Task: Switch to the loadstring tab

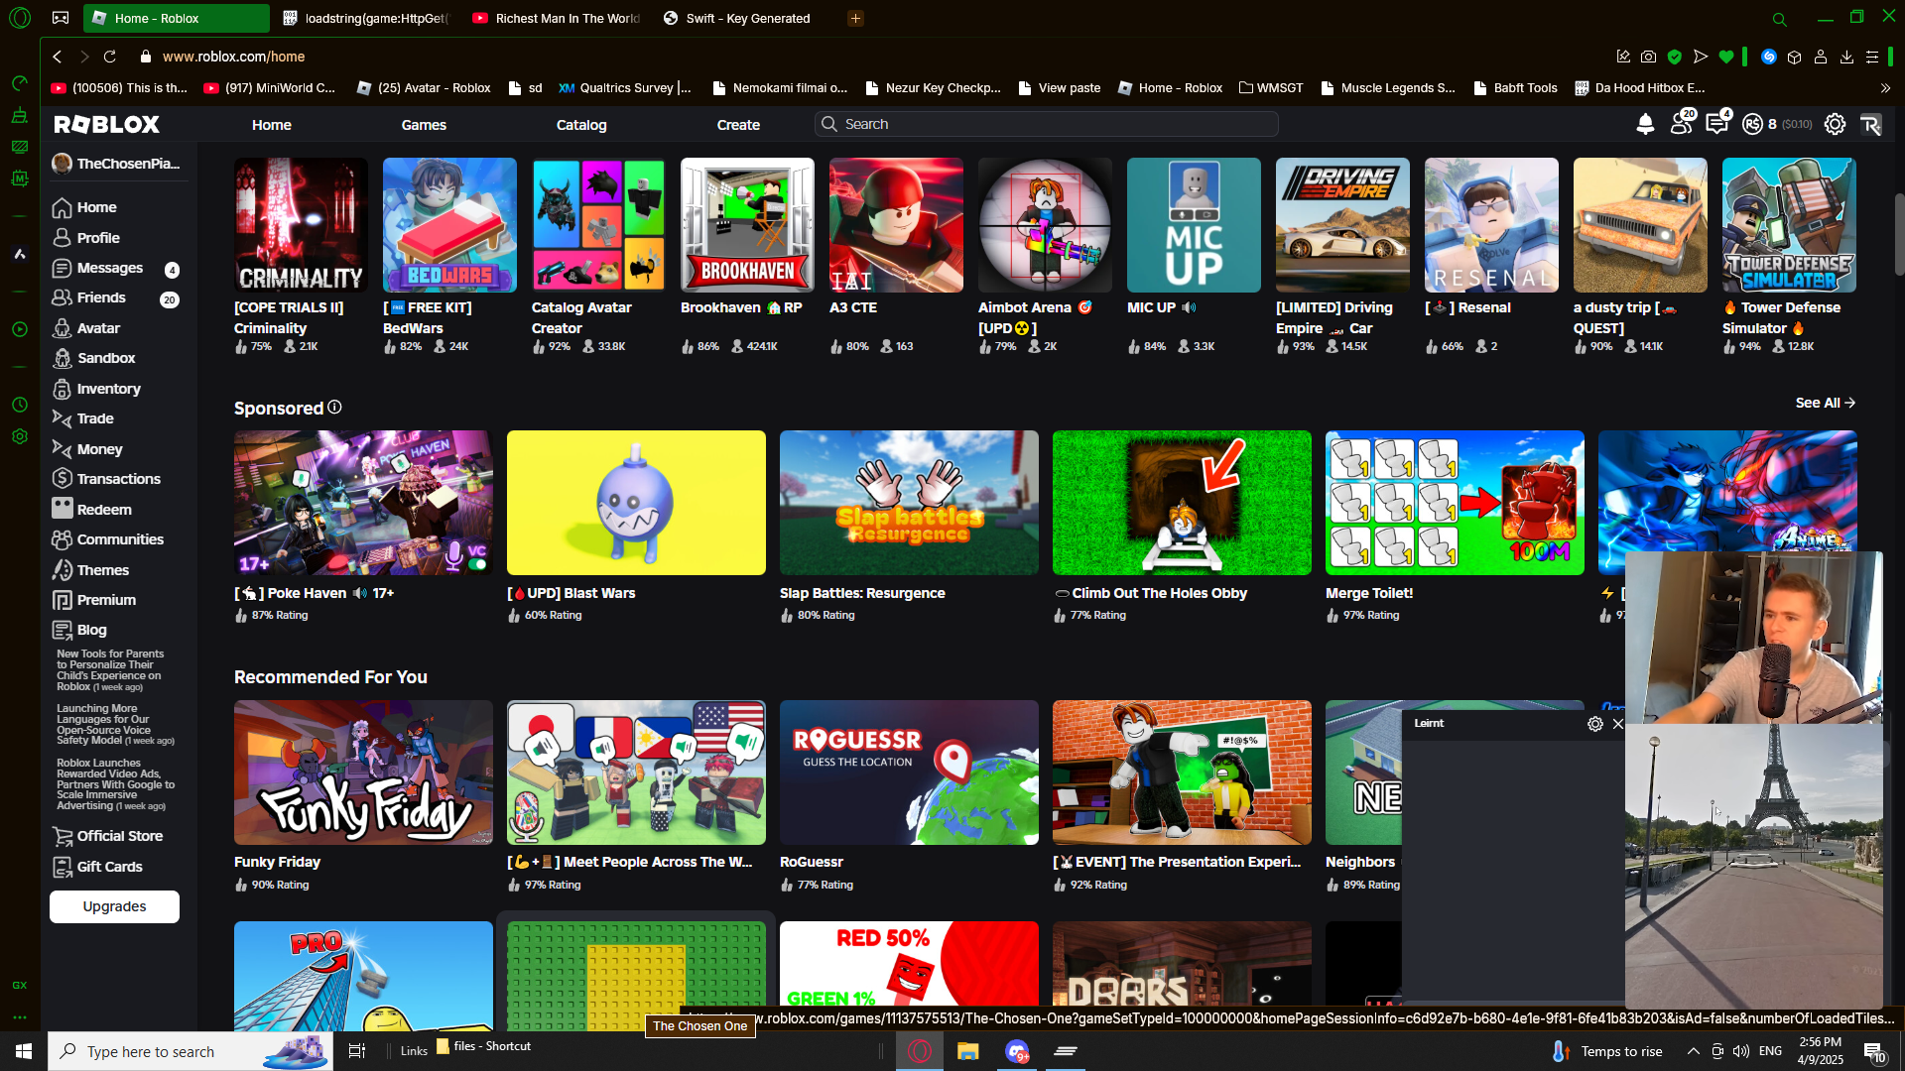Action: click(366, 18)
